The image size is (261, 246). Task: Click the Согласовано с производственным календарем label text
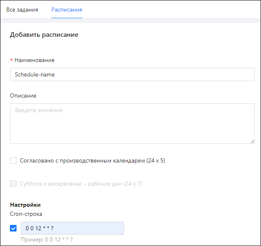point(92,160)
